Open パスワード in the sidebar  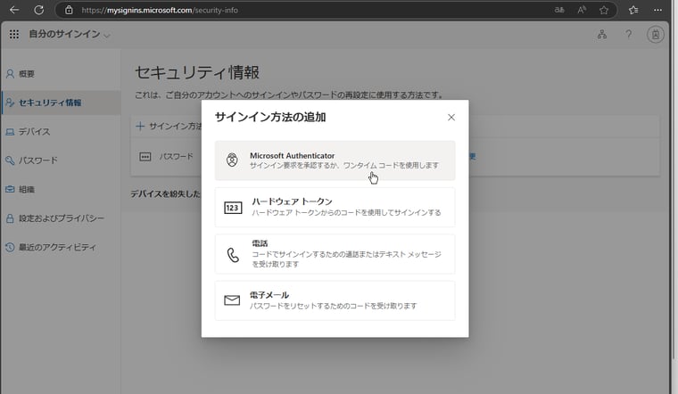tap(61, 160)
